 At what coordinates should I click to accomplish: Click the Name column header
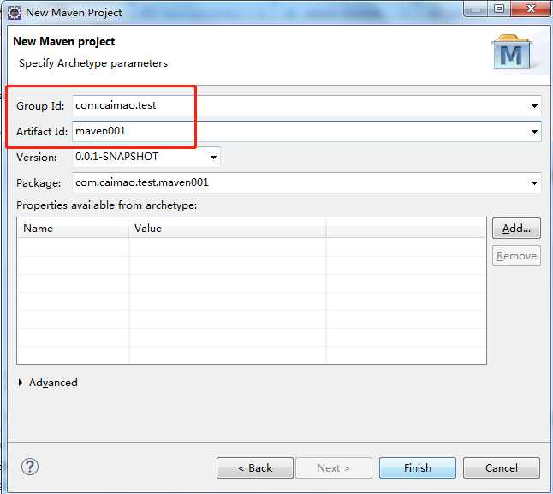(x=74, y=229)
